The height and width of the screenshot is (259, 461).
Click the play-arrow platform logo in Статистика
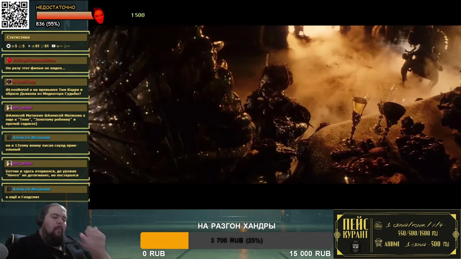pos(29,46)
